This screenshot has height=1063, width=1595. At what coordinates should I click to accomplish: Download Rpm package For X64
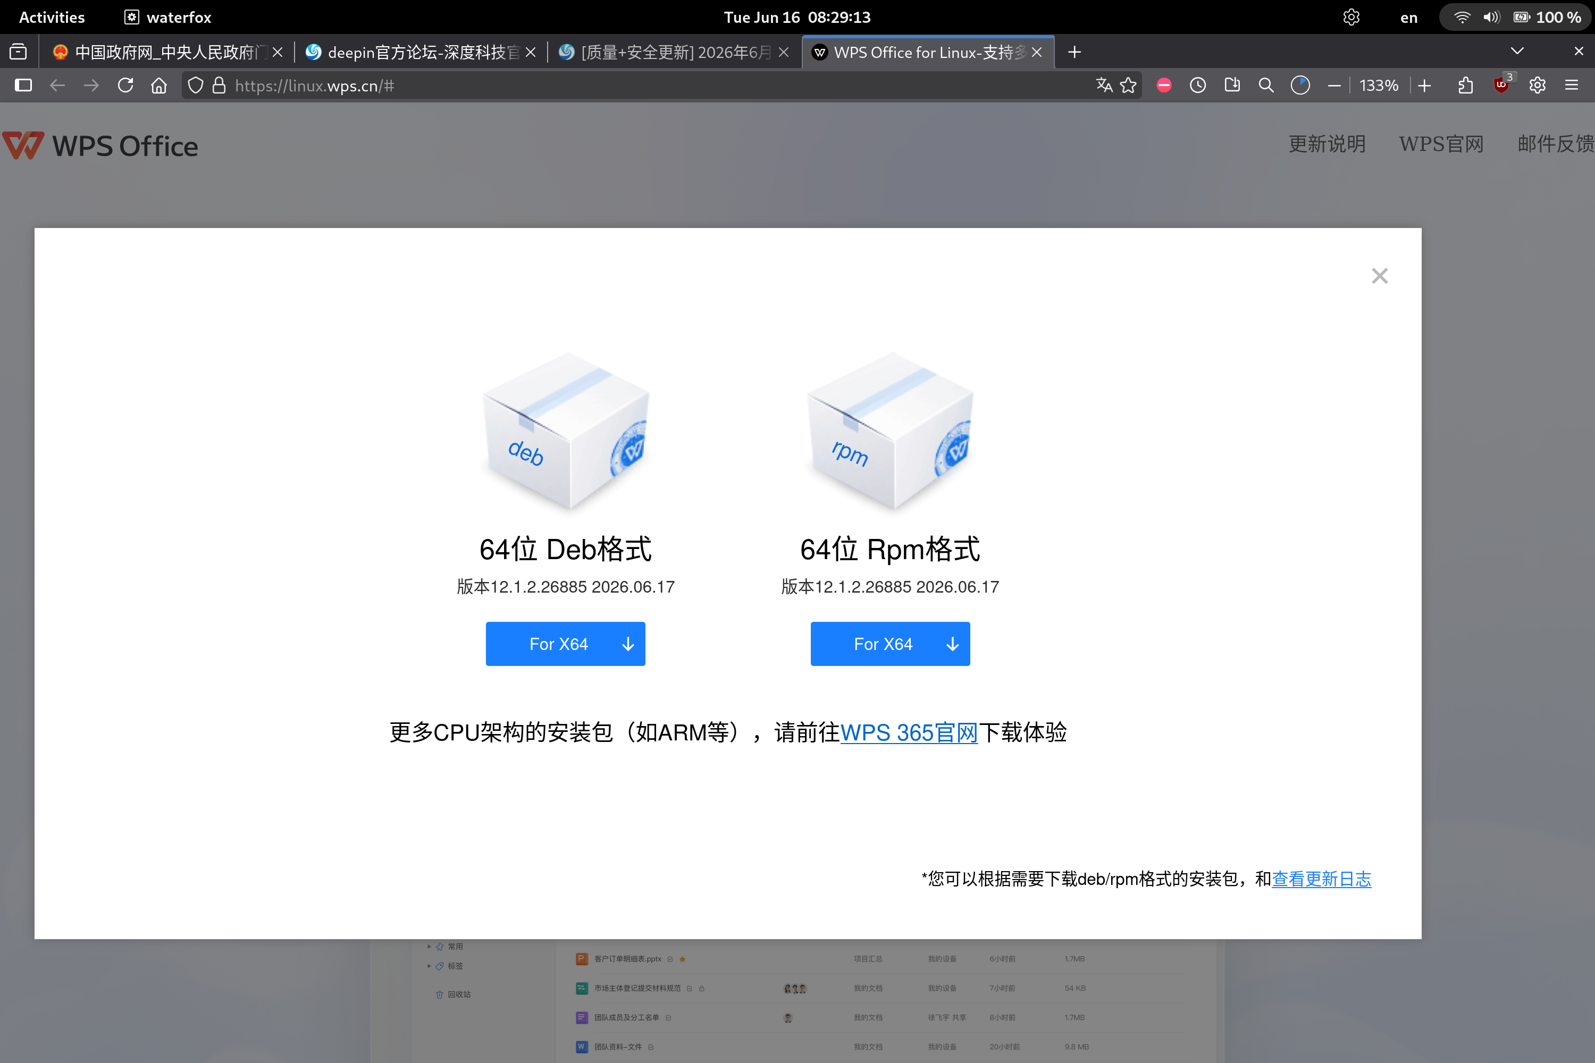tap(889, 643)
